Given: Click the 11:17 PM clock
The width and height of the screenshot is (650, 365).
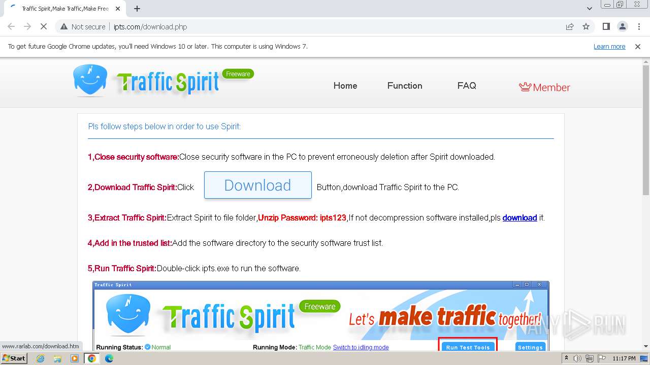Looking at the screenshot, I should [624, 358].
